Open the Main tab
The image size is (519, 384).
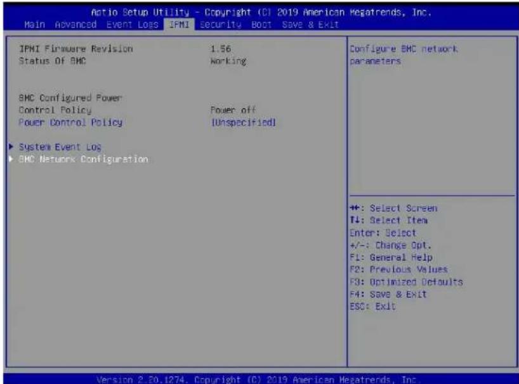coord(34,25)
